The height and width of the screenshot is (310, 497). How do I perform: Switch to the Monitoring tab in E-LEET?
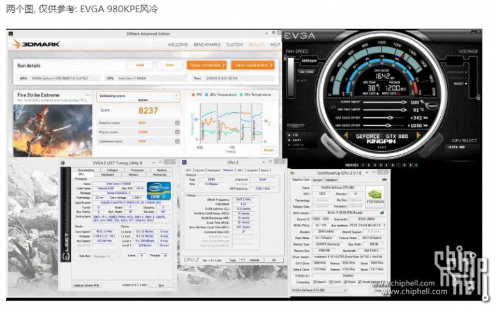(x=159, y=175)
